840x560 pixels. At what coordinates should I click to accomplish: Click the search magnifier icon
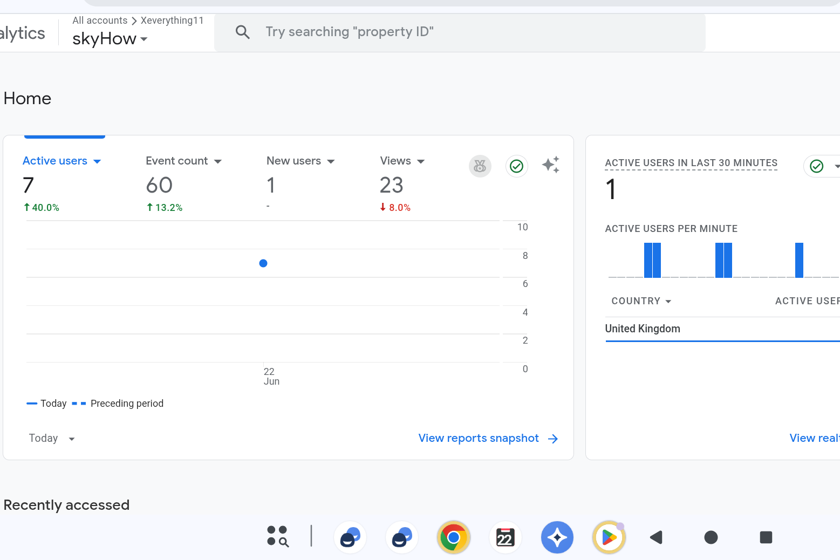[x=243, y=32]
